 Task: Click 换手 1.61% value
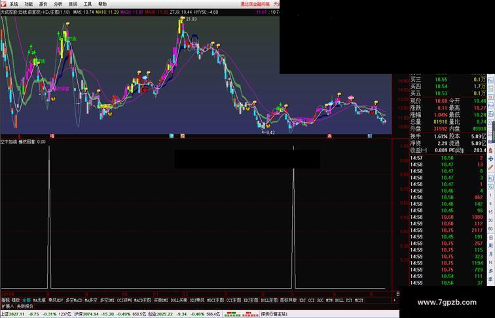tap(441, 136)
